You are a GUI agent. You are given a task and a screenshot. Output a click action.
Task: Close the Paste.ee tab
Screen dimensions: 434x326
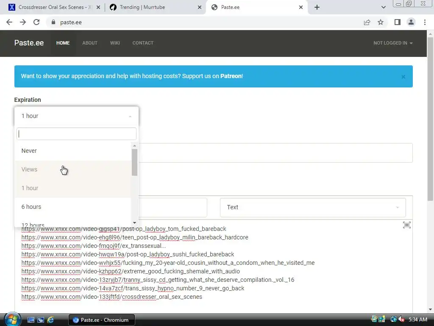pos(301,7)
